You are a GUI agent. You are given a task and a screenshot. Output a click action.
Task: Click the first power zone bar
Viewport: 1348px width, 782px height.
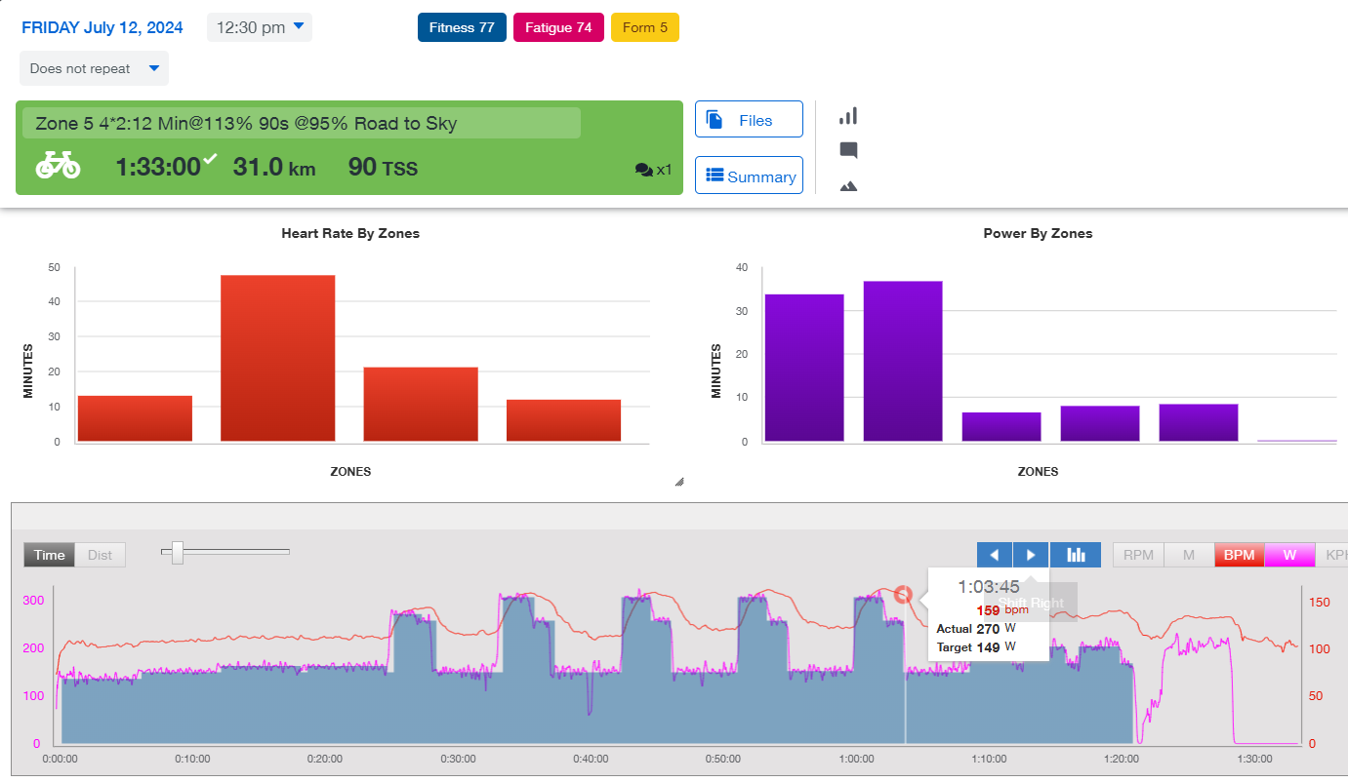(x=804, y=368)
